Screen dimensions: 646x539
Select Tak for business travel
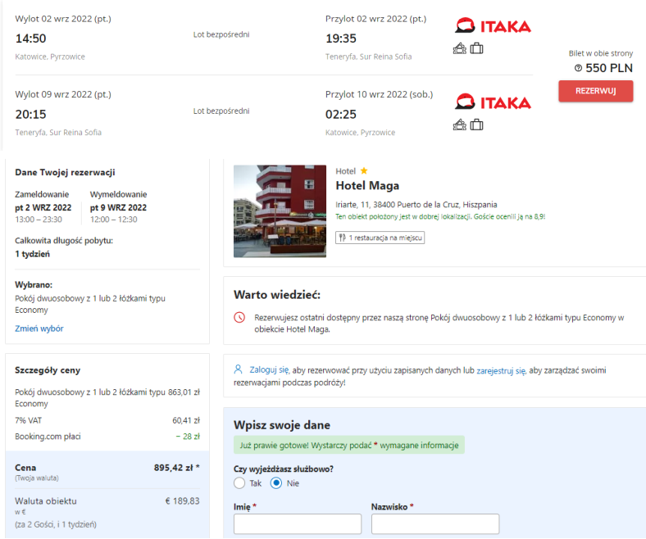click(239, 483)
